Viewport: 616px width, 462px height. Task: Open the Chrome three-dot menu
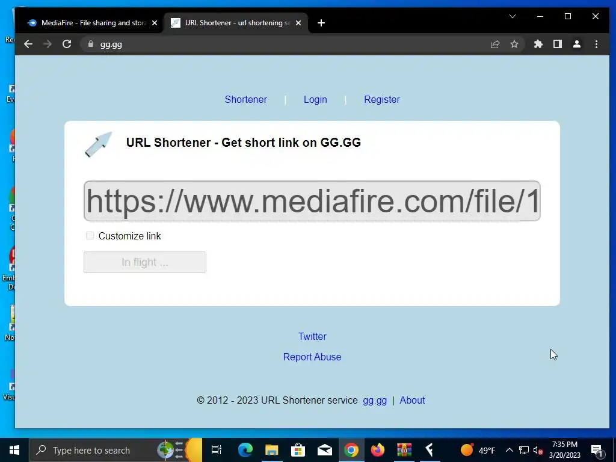point(596,44)
